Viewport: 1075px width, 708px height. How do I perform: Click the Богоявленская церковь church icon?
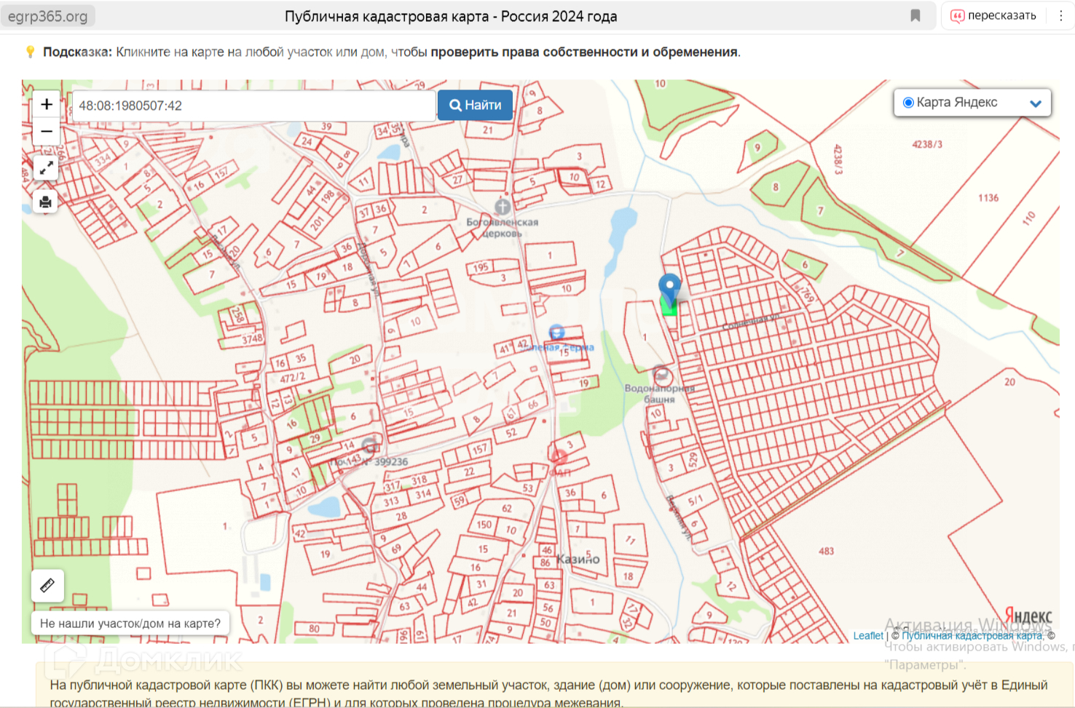pyautogui.click(x=502, y=206)
